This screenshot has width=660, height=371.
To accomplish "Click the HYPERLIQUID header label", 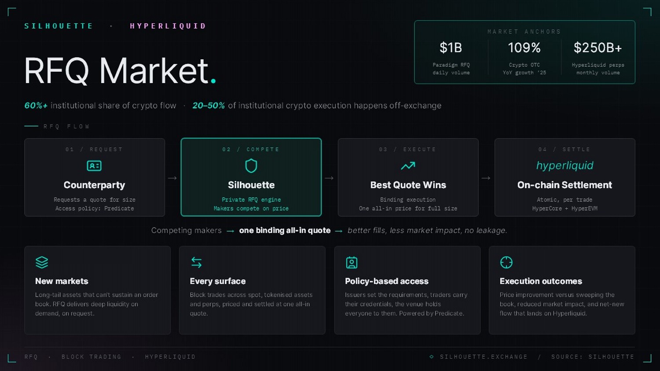I will click(x=168, y=26).
